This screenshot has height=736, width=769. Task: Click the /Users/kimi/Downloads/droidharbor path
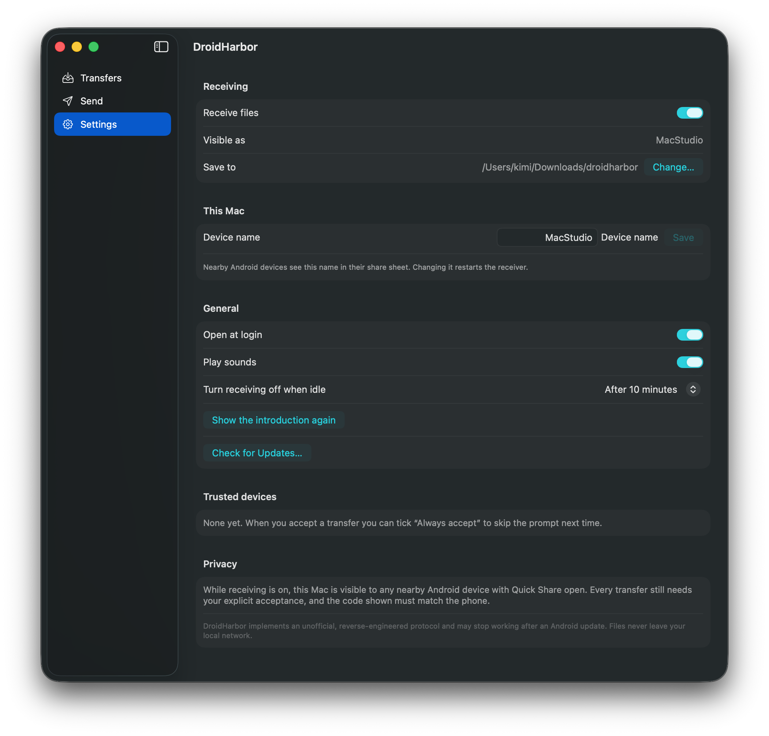tap(560, 167)
